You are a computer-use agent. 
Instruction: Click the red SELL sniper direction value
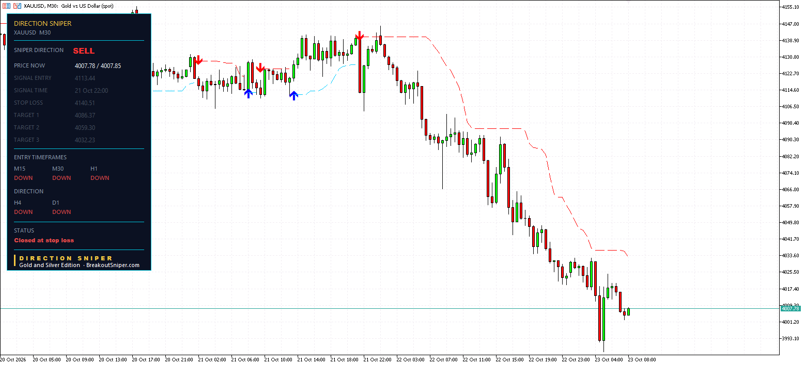pyautogui.click(x=84, y=51)
